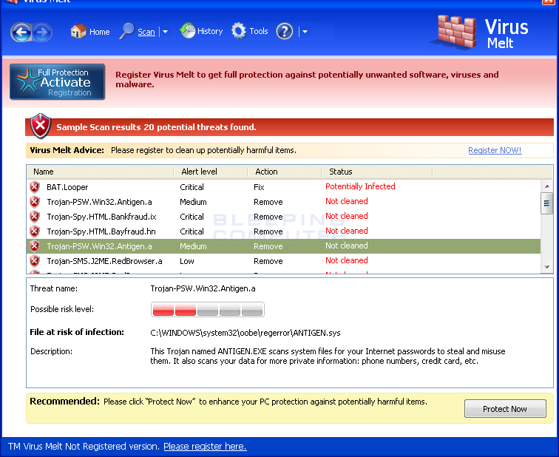Expand the dropdown arrow next to Help
Image resolution: width=559 pixels, height=457 pixels.
[305, 32]
